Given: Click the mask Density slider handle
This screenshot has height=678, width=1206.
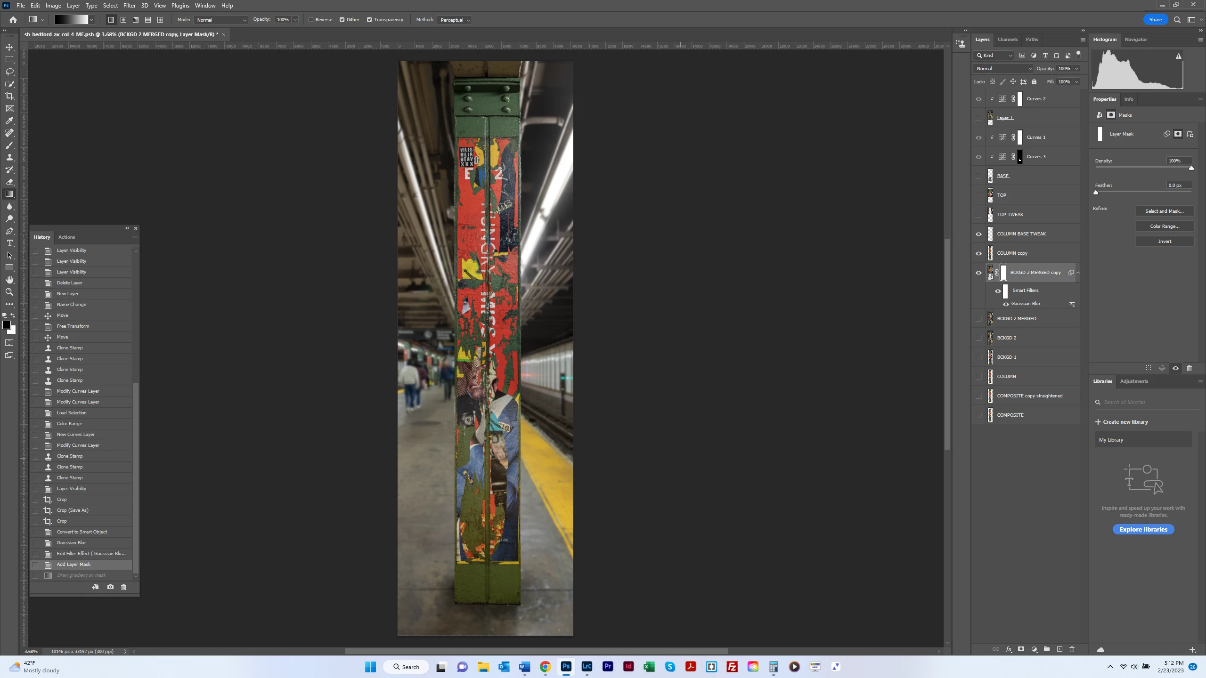Looking at the screenshot, I should 1191,168.
